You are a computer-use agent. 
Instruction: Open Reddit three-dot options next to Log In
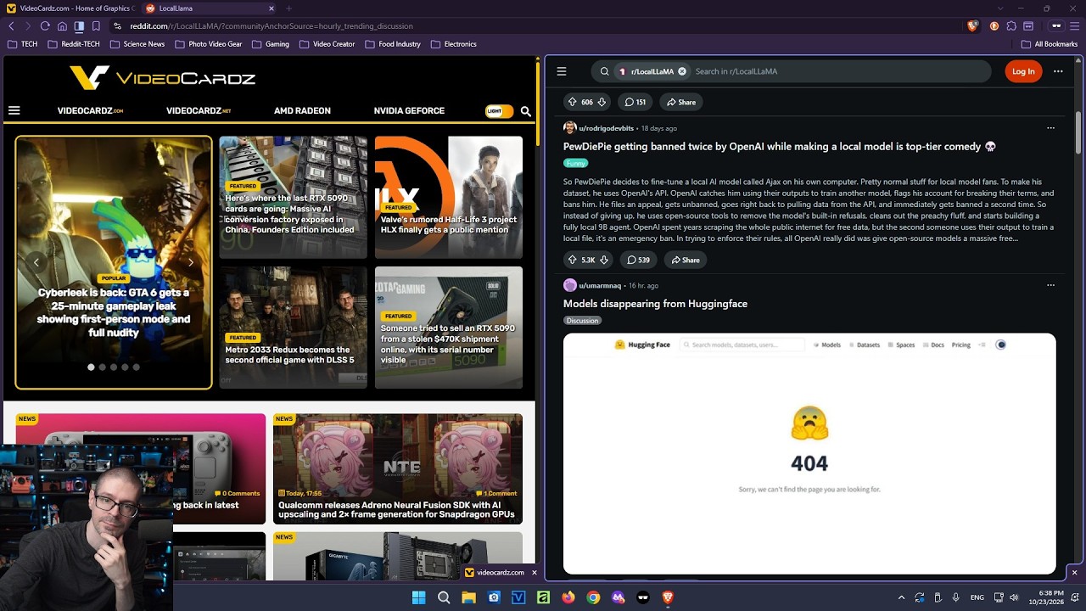coord(1058,71)
